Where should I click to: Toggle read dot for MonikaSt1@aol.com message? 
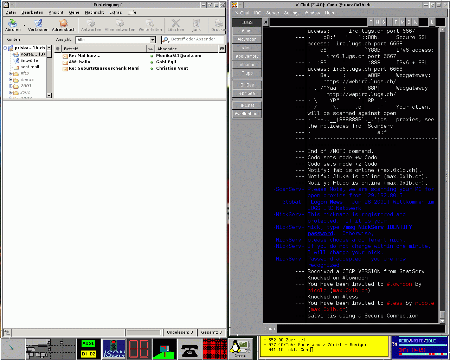[152, 56]
